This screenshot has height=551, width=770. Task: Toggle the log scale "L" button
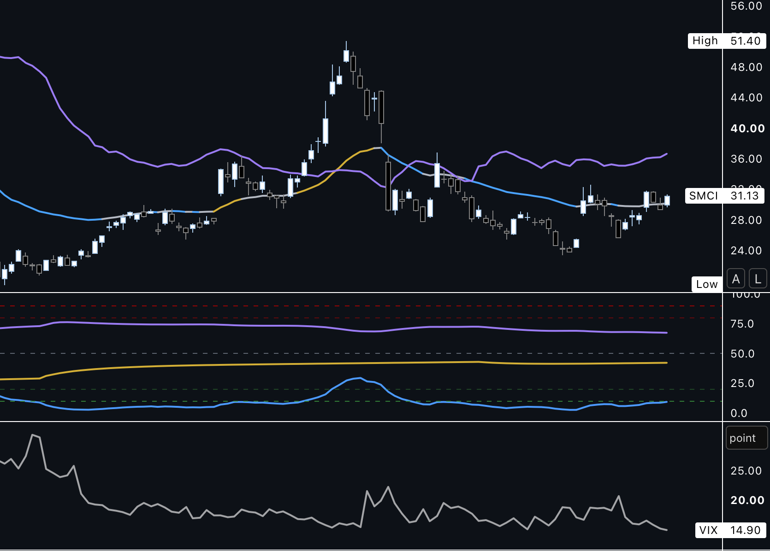coord(758,279)
